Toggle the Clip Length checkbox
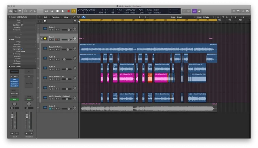Viewport: 258px width, 148px height. point(22,49)
